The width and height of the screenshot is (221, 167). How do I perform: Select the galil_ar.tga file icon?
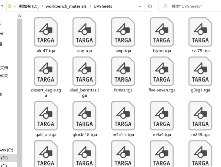coord(46,116)
